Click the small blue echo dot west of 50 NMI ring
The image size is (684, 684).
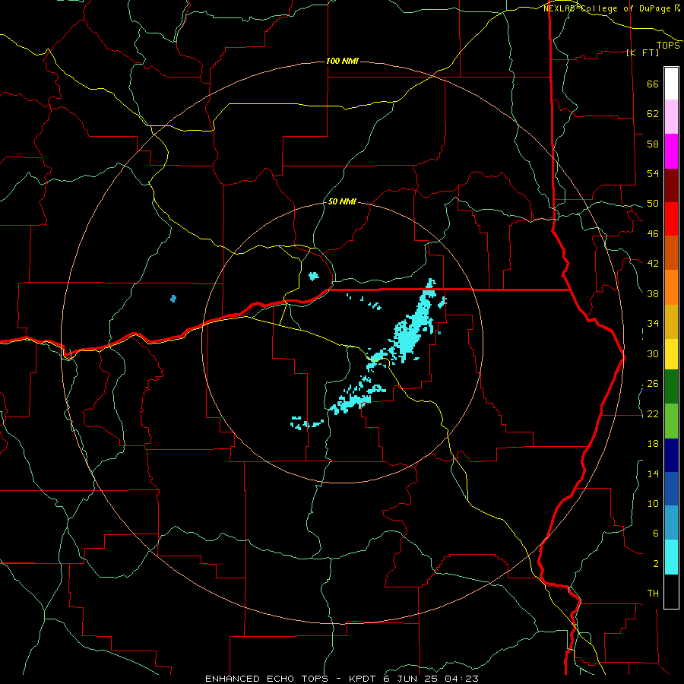[x=173, y=299]
